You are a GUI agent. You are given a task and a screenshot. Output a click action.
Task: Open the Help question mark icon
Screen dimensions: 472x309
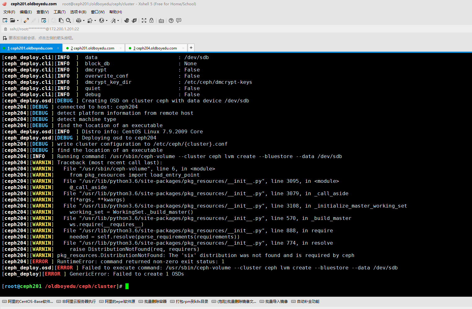(171, 20)
